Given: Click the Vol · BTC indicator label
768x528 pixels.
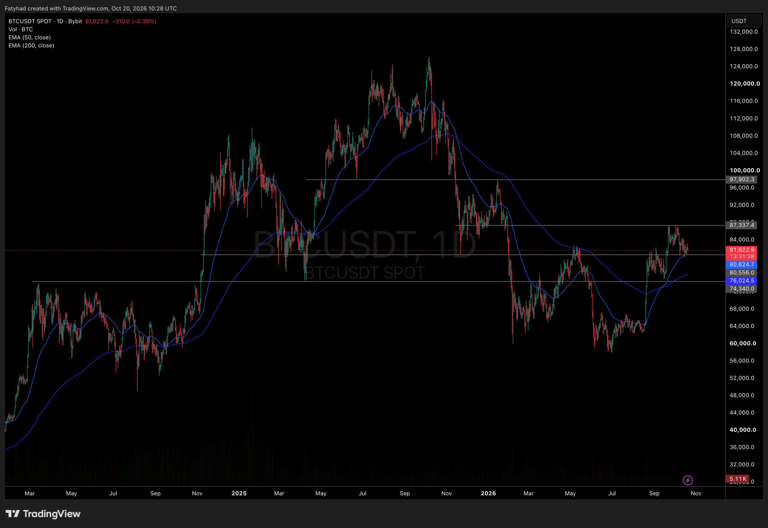Looking at the screenshot, I should pyautogui.click(x=21, y=29).
